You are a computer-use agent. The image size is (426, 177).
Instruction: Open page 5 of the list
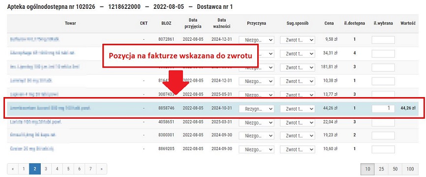[68, 169]
